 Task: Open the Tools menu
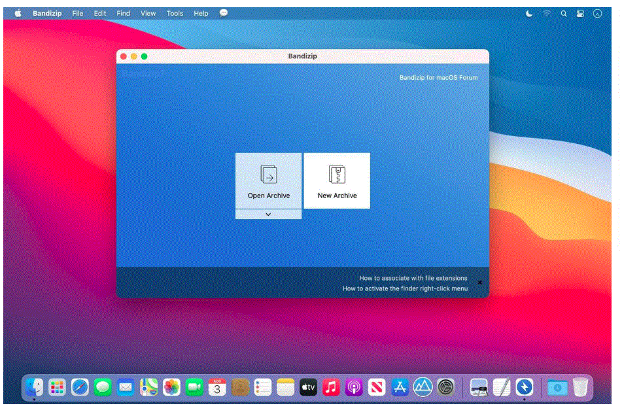pos(175,13)
